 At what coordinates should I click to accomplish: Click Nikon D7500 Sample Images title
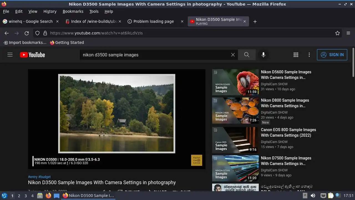pos(286,161)
